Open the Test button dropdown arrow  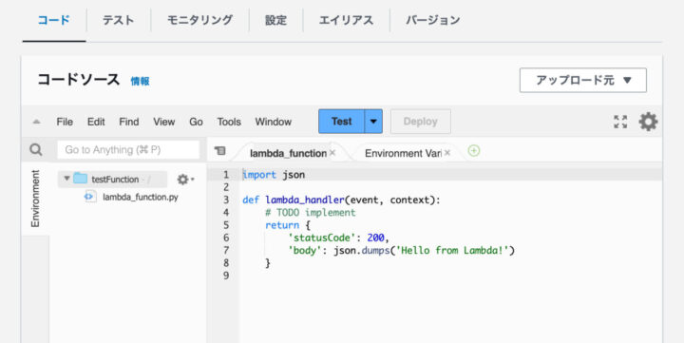[x=373, y=122]
